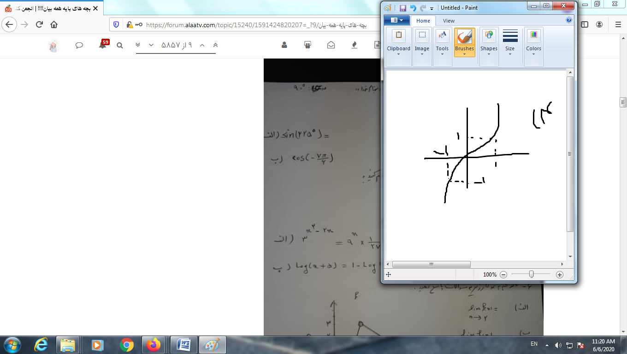Open the blue Paint file menu button
The width and height of the screenshot is (627, 354).
pos(396,20)
